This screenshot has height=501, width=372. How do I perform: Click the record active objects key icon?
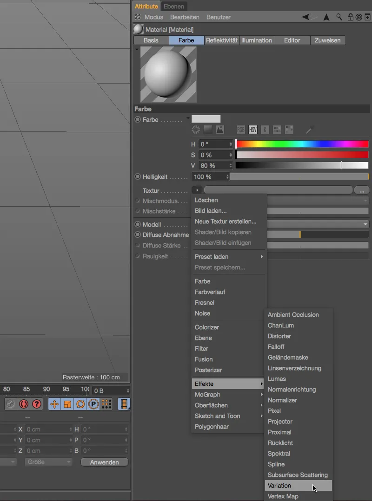pos(11,404)
